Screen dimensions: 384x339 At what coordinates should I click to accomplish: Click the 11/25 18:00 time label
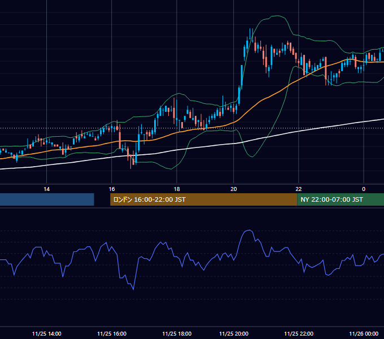(177, 333)
